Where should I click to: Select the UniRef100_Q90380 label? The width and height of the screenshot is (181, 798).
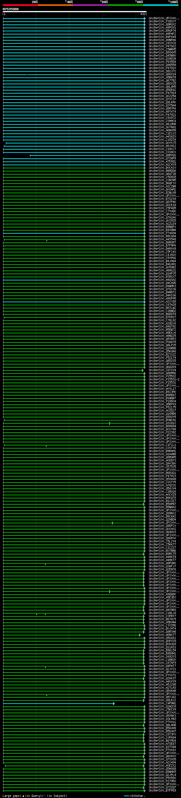click(162, 463)
